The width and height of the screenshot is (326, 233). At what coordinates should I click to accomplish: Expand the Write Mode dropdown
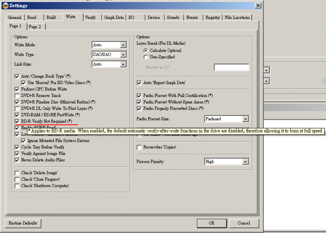click(123, 45)
